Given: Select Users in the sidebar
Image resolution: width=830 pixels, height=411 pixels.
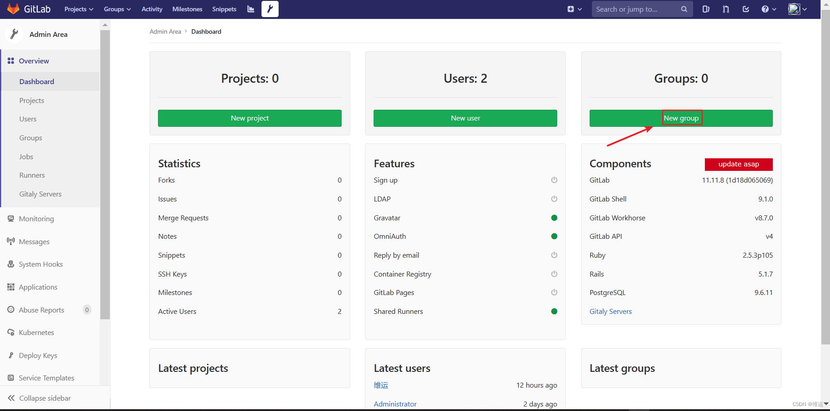Looking at the screenshot, I should 28,119.
